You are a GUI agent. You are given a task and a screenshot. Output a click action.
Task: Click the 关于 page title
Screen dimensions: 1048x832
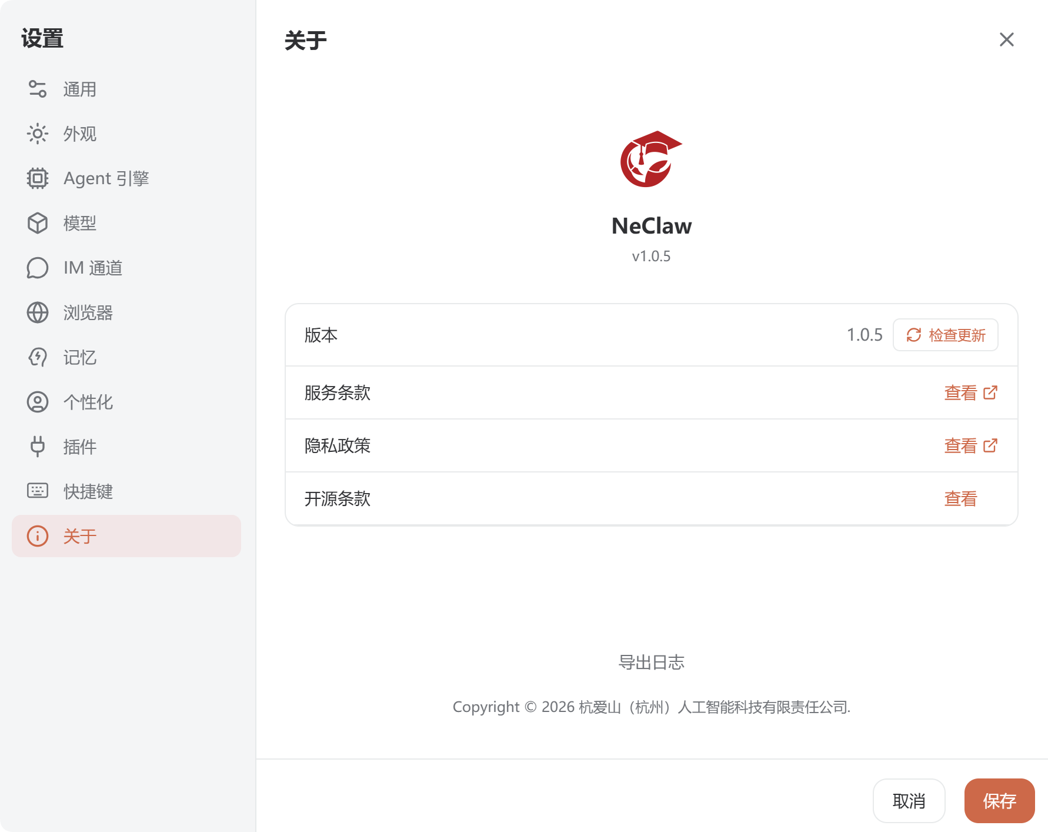click(305, 41)
